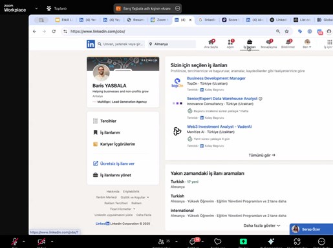Unmute microphone in Zoom toolbar

click(x=15, y=242)
